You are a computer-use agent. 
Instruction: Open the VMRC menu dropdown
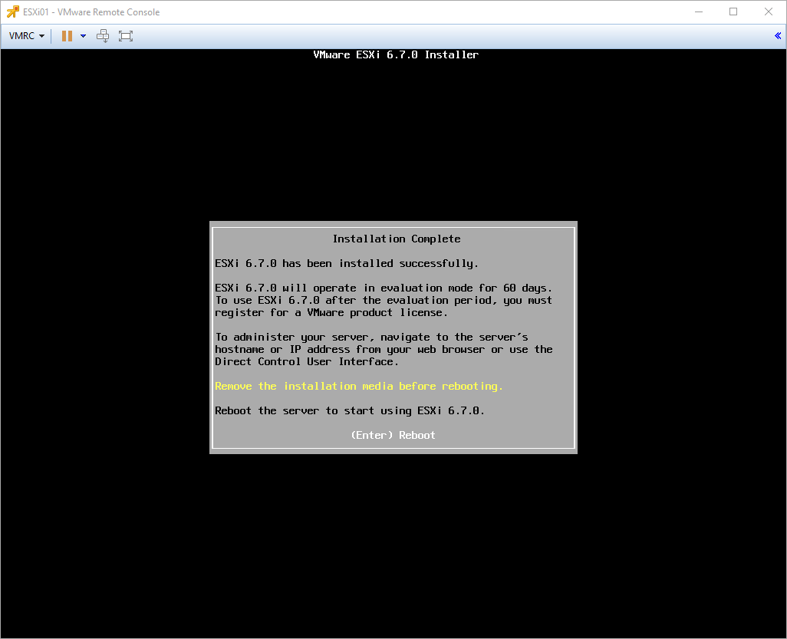click(27, 35)
